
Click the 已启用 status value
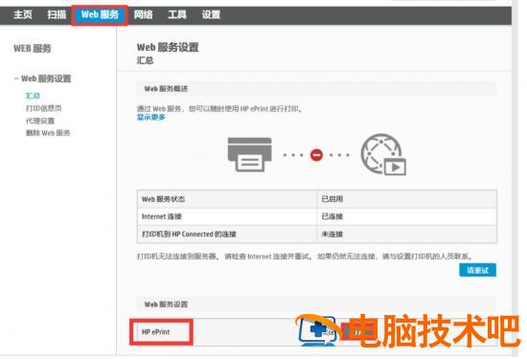tap(332, 199)
